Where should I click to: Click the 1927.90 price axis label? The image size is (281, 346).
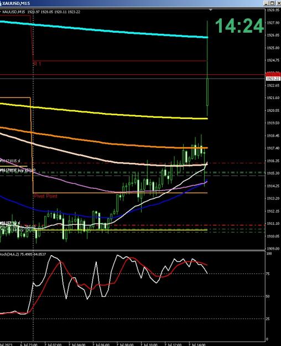(x=273, y=23)
